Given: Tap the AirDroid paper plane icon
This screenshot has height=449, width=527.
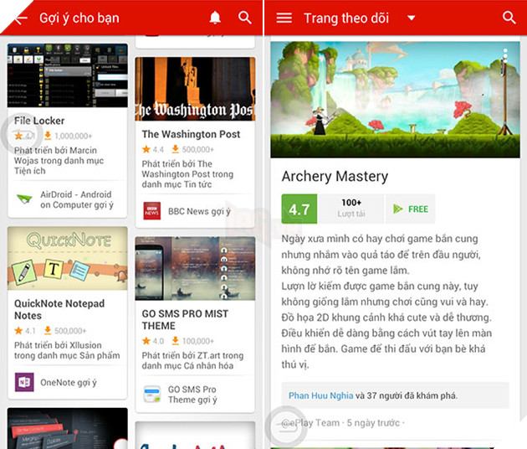Looking at the screenshot, I should [24, 199].
